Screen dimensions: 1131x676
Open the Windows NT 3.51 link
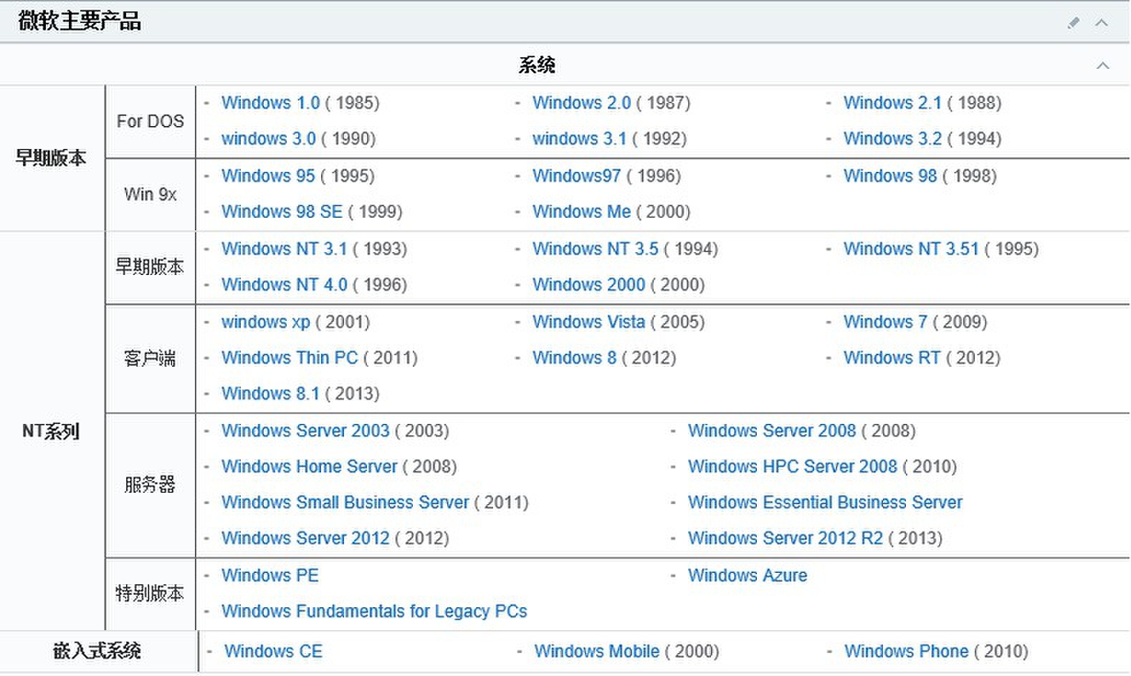pos(911,248)
